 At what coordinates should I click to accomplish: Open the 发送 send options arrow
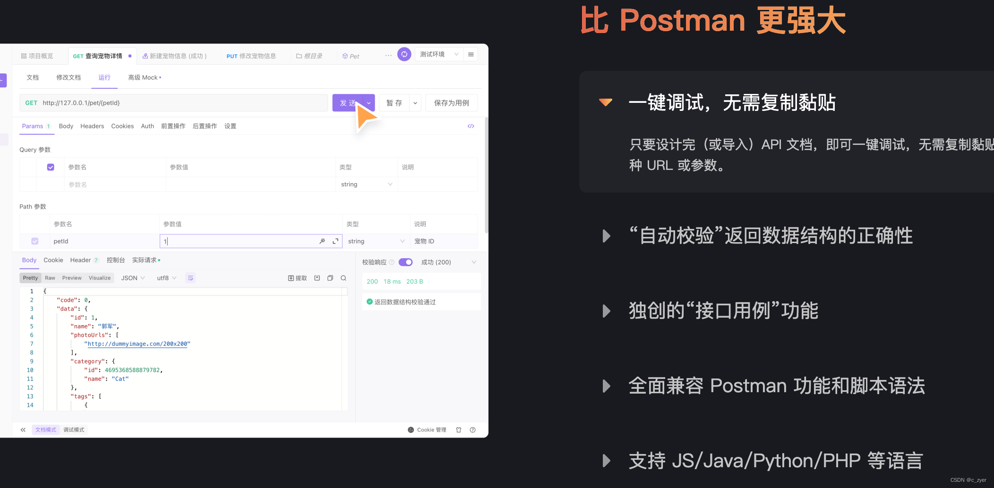369,103
